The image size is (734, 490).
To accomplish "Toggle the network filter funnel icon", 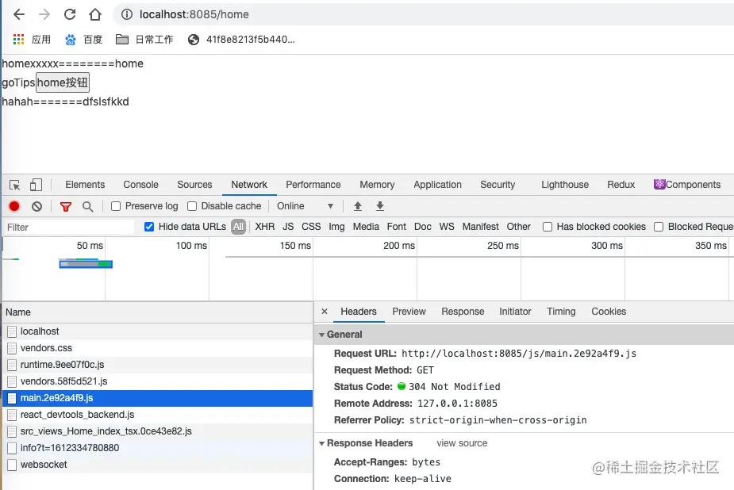I will tap(66, 206).
